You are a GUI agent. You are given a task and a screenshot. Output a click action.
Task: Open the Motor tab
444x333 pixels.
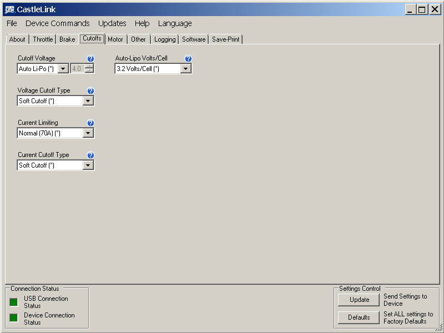[x=115, y=39]
